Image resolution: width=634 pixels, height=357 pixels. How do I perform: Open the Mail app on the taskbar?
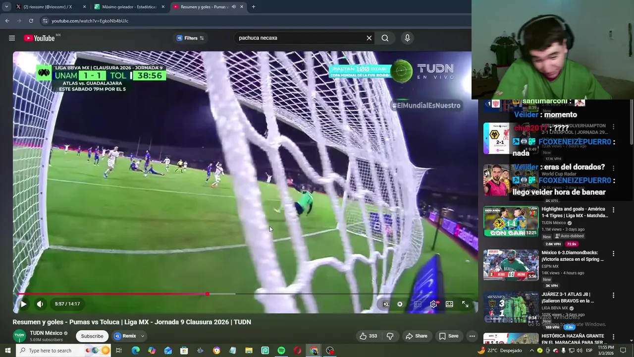tap(168, 351)
